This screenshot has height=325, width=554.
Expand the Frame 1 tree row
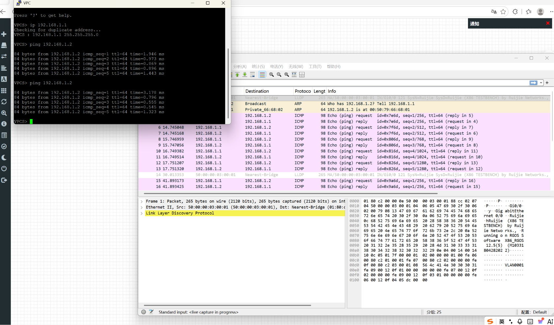click(x=142, y=201)
